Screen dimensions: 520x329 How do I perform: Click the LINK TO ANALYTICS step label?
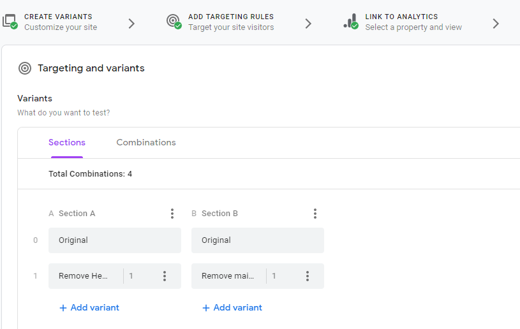401,17
